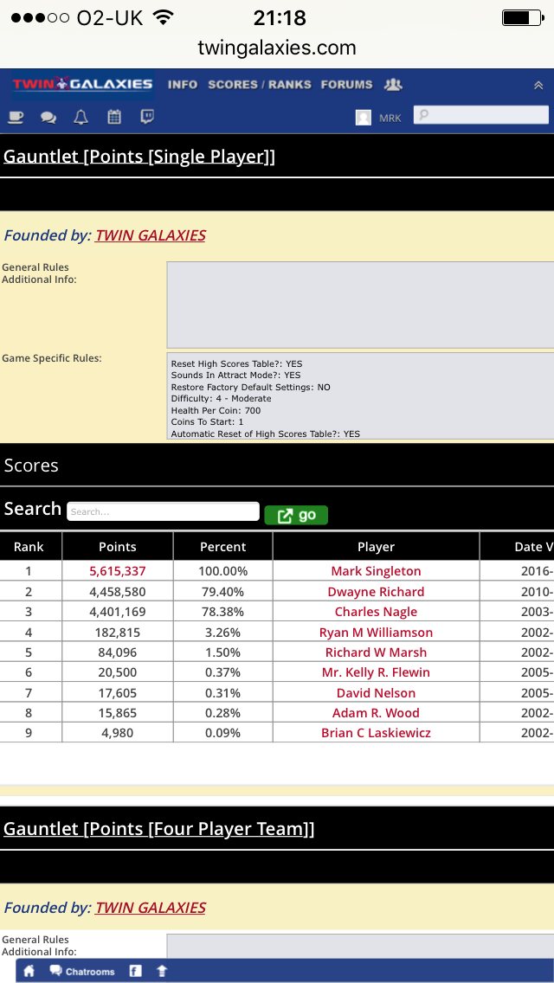Sort by Percent column header
Viewport: 554px width, 983px height.
pos(222,547)
